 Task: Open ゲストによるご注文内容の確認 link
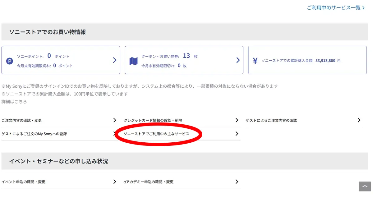(271, 120)
